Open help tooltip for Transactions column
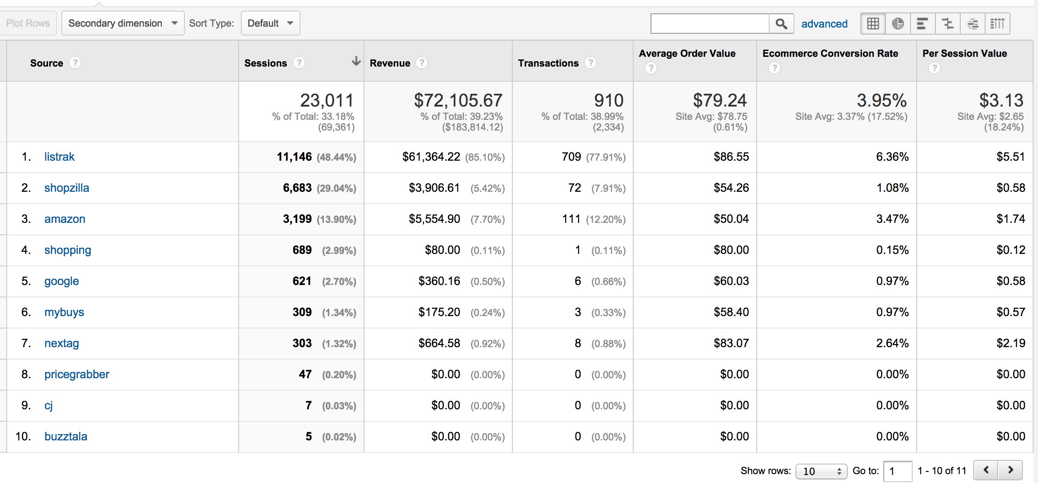Screen dimensions: 1038x483 click(590, 63)
